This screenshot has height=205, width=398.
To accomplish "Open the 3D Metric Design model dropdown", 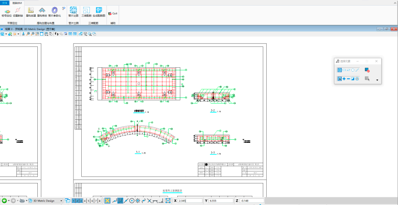I will [x=62, y=201].
